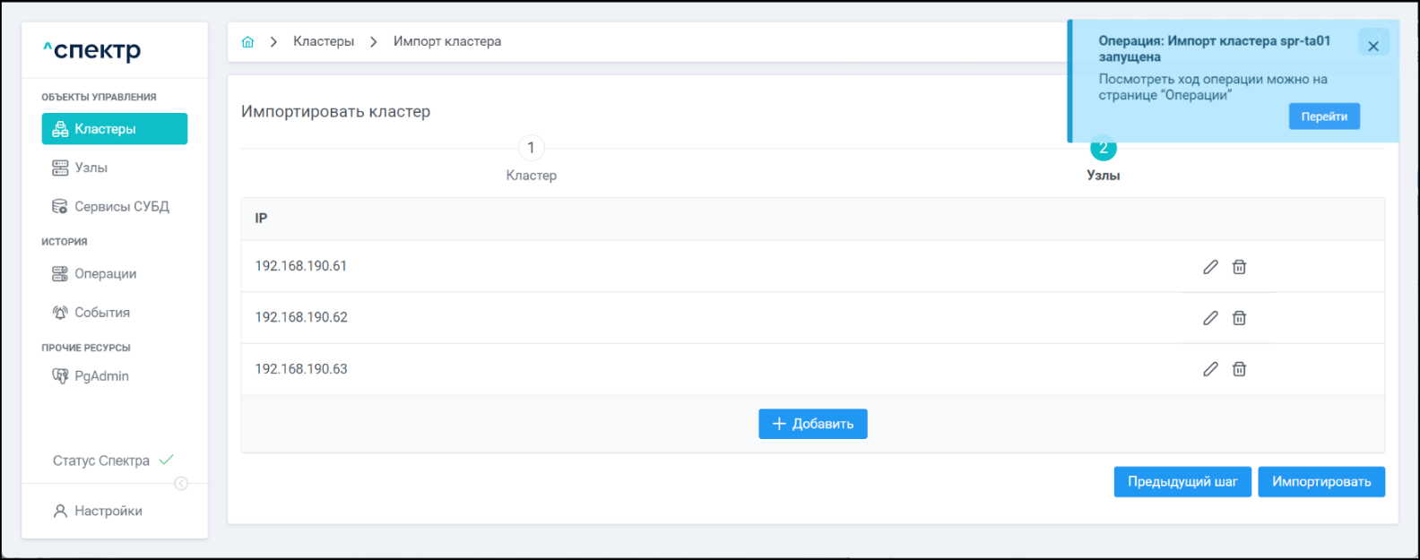1420x560 pixels.
Task: Go to Узлы in sidebar
Action: pos(91,168)
